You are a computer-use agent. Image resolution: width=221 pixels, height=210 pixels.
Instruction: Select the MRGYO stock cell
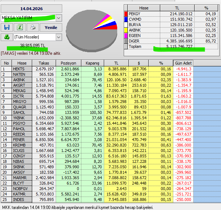pos(22,102)
